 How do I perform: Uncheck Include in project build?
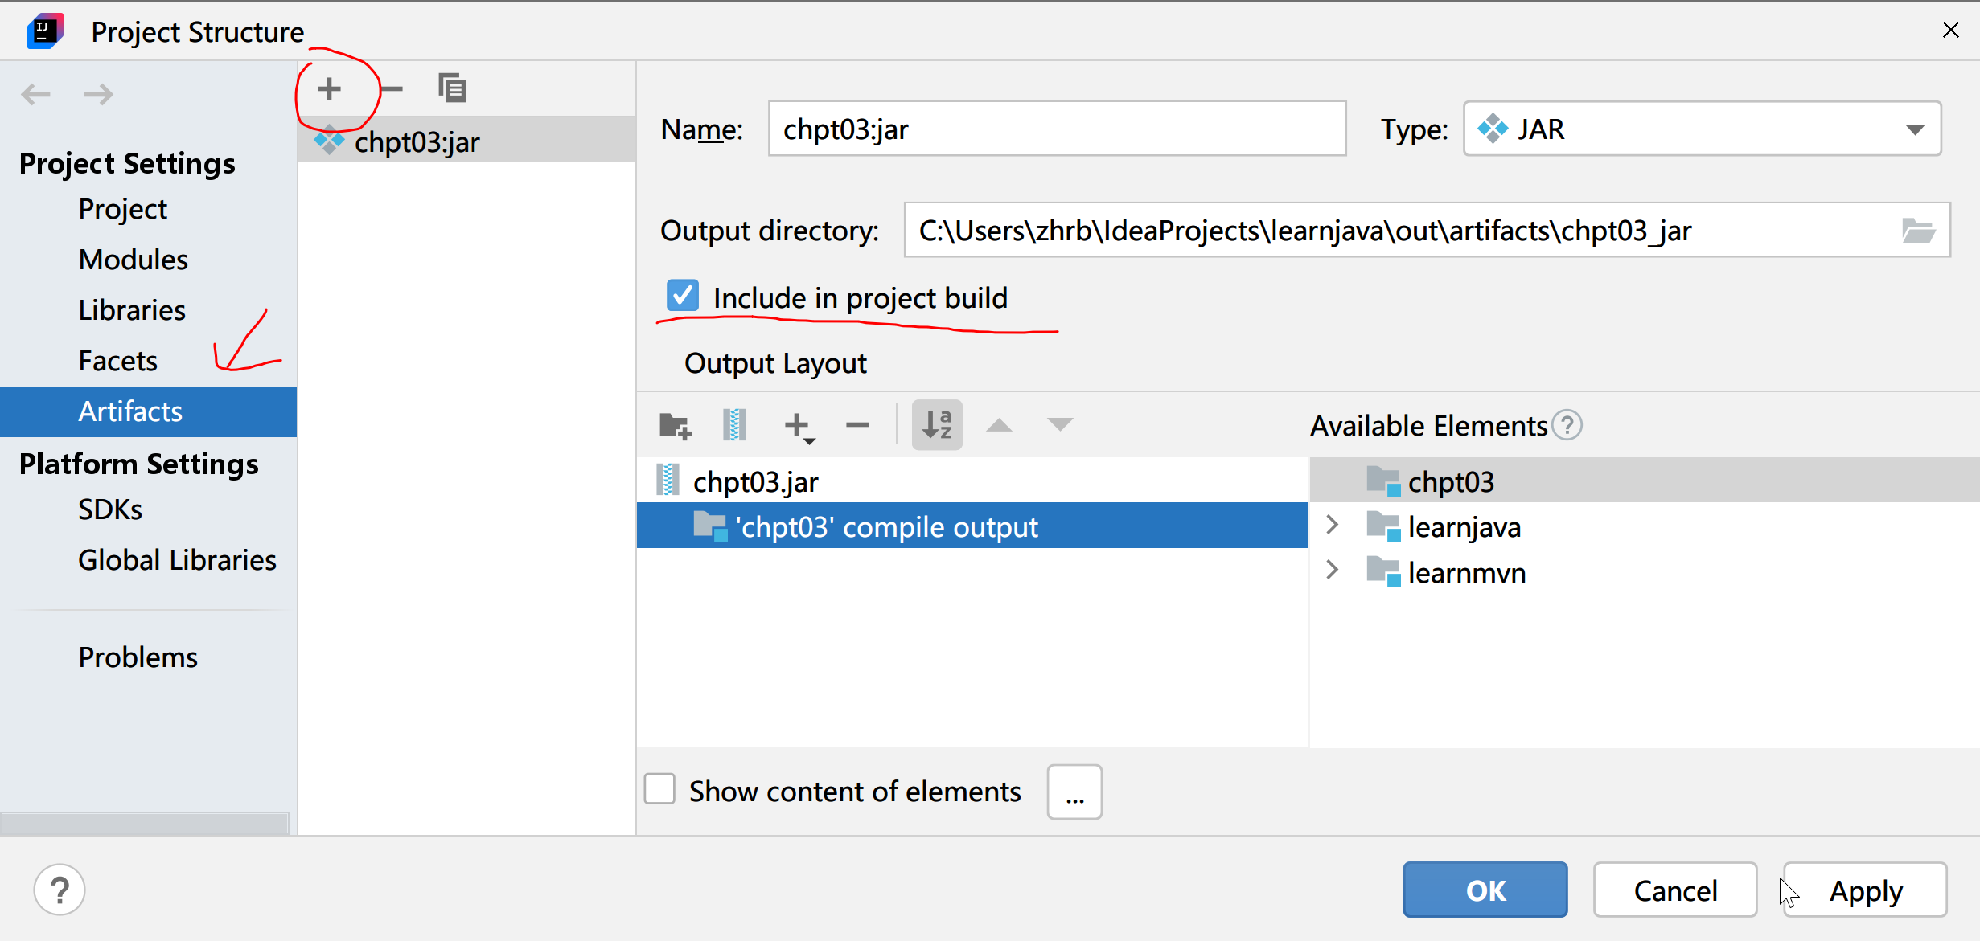[x=683, y=297]
